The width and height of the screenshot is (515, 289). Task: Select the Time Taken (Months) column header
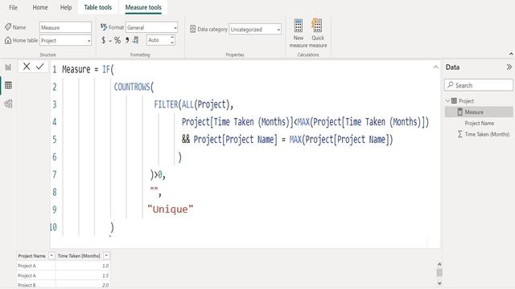pos(79,256)
